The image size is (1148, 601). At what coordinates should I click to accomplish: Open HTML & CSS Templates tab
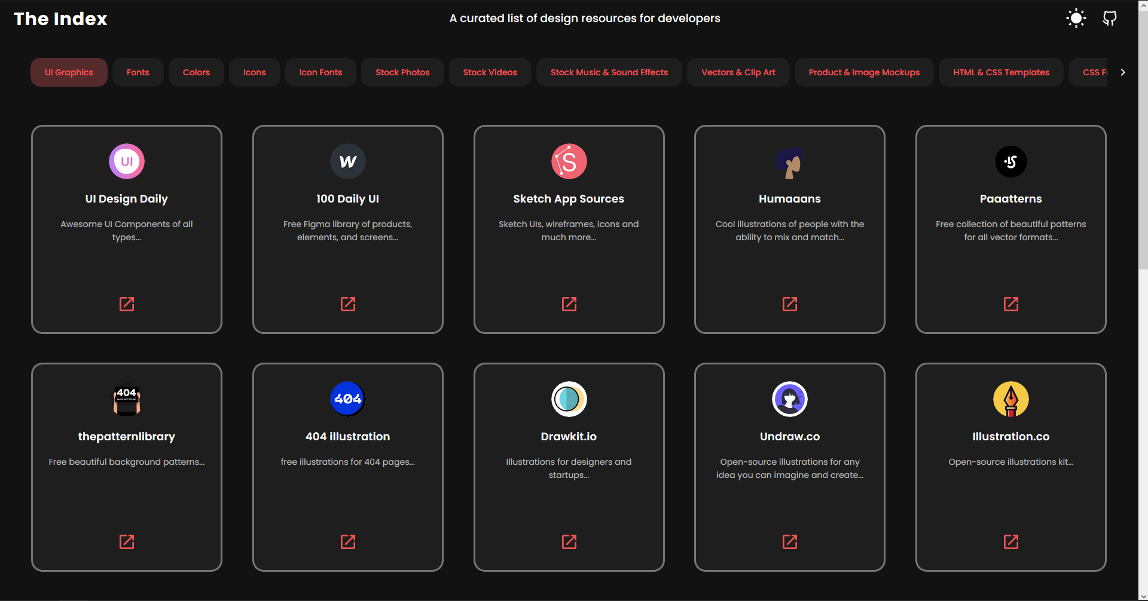tap(1001, 72)
